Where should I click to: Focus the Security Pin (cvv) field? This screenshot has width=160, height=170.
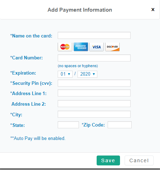coord(94,83)
